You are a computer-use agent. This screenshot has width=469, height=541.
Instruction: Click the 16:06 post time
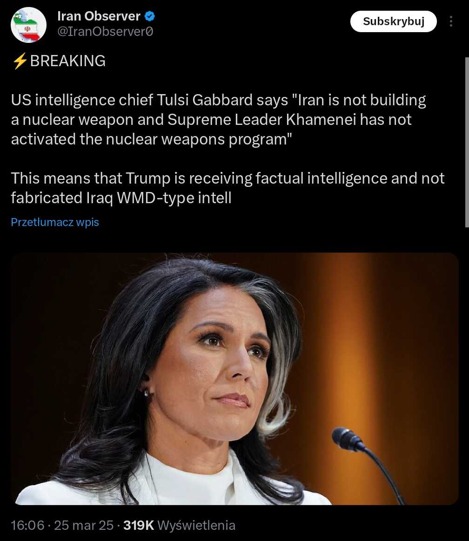click(27, 526)
